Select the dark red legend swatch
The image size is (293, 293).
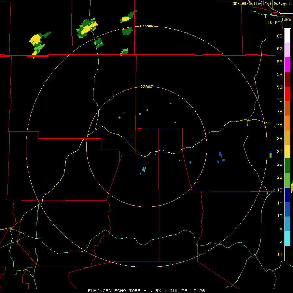pyautogui.click(x=287, y=79)
